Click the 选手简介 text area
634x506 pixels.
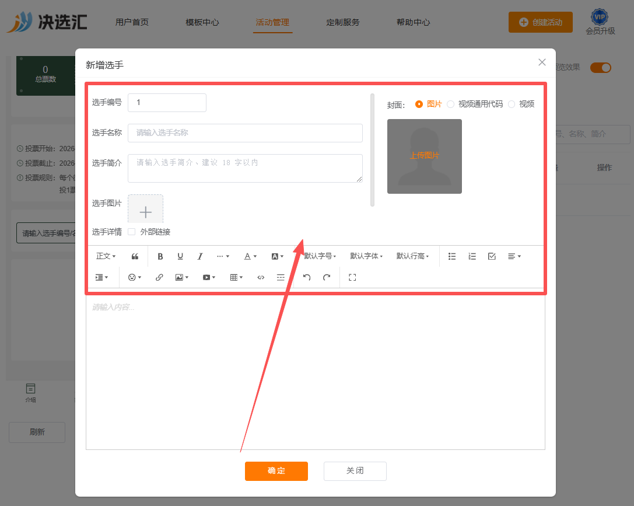245,168
